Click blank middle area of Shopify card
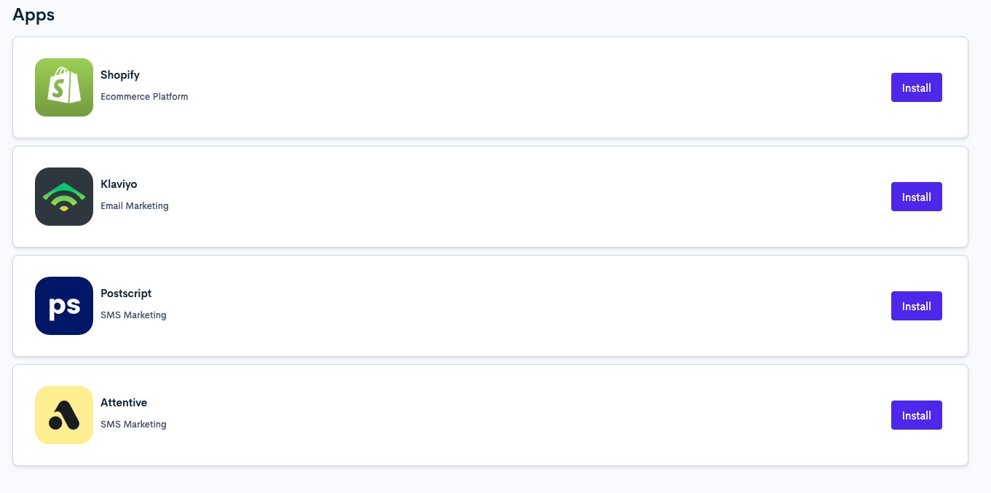Screen dimensions: 991x493 click(x=510, y=87)
